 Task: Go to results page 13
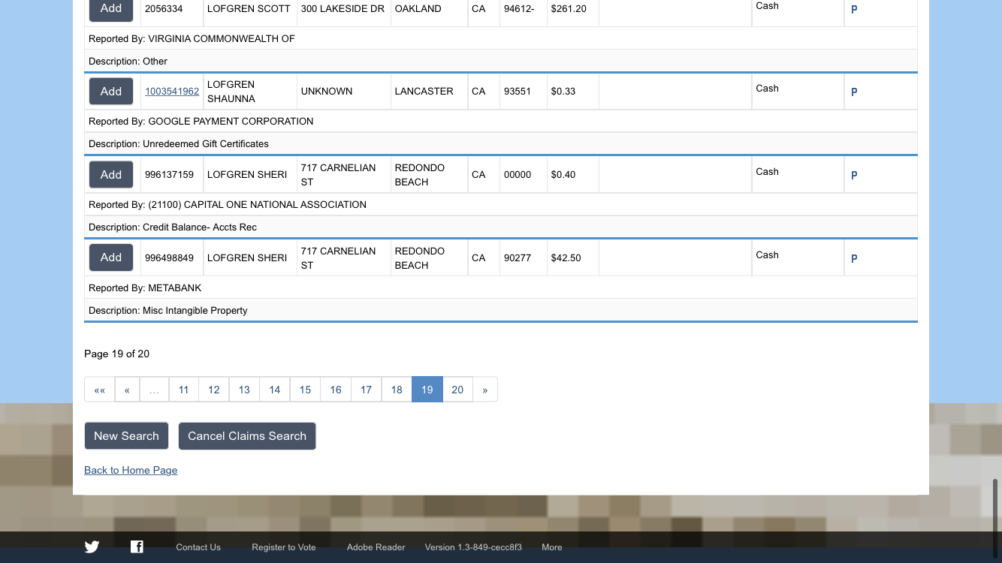(244, 390)
